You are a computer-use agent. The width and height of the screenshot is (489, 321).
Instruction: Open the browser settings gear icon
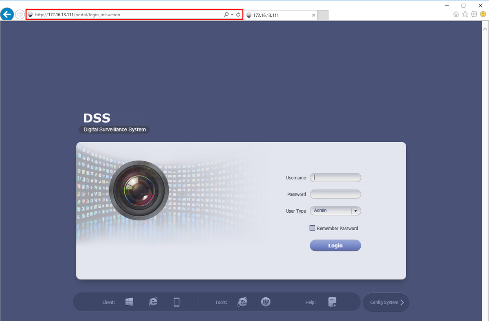[474, 14]
